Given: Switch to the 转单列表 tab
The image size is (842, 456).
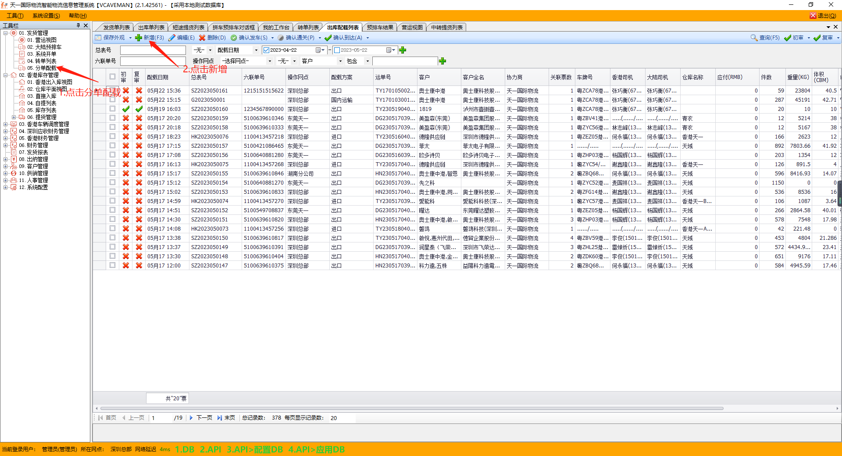Looking at the screenshot, I should 308,27.
